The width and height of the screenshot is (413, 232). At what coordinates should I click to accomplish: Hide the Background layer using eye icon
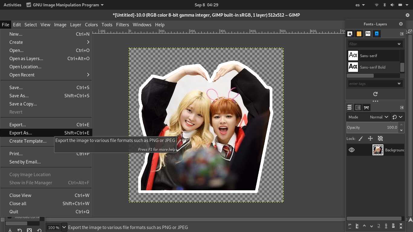pyautogui.click(x=351, y=150)
